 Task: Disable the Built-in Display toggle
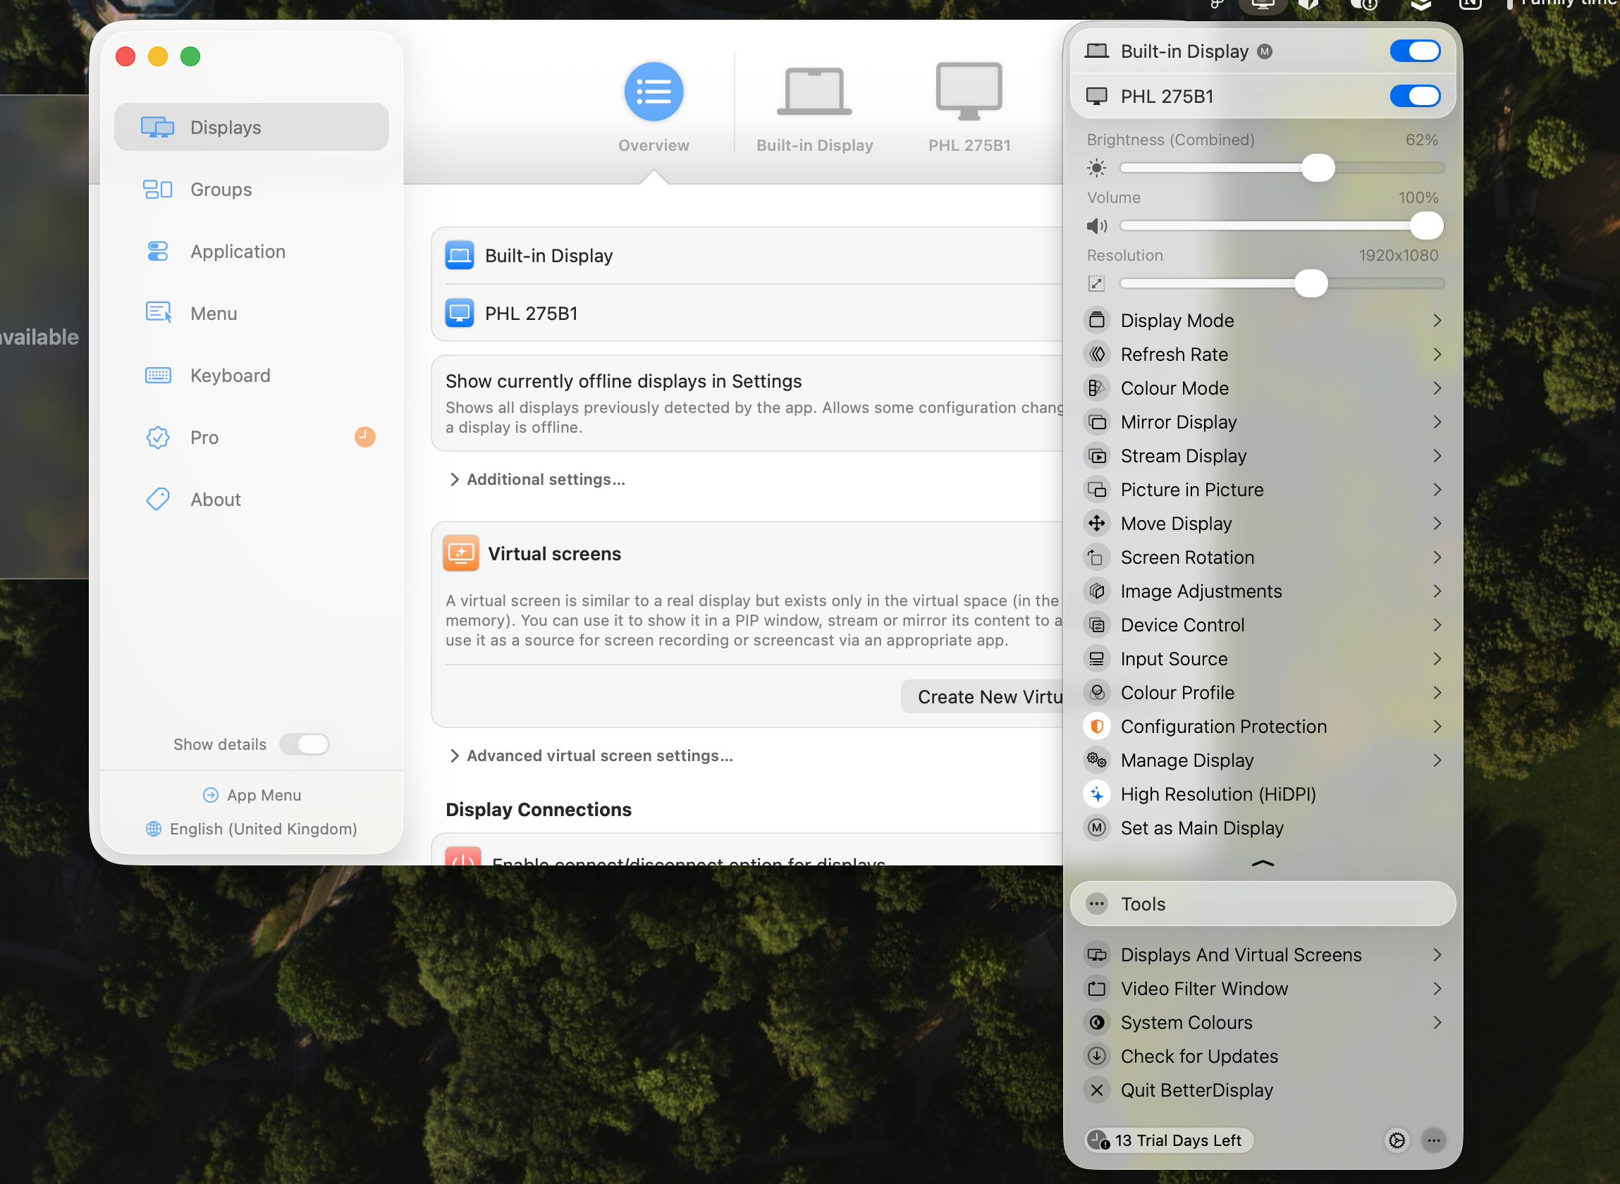coord(1415,50)
